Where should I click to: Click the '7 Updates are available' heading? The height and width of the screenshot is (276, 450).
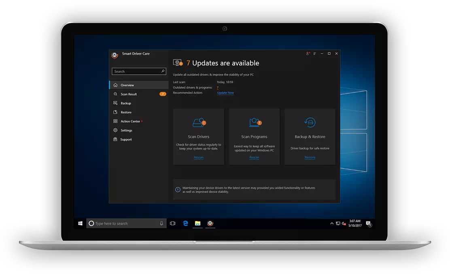tap(223, 63)
